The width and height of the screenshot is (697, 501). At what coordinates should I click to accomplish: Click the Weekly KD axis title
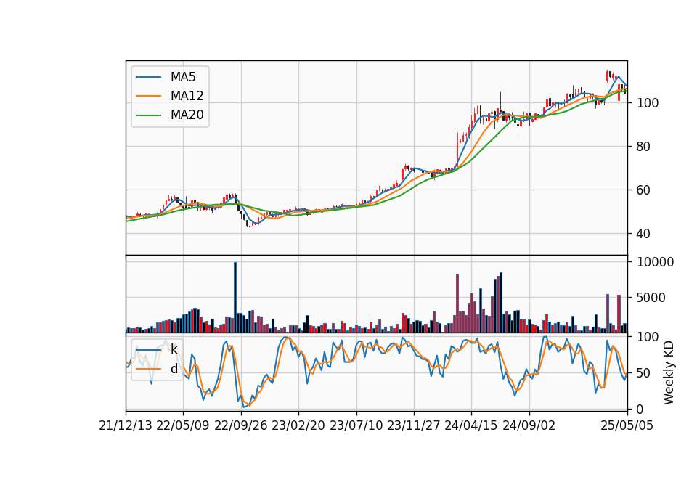click(x=669, y=373)
